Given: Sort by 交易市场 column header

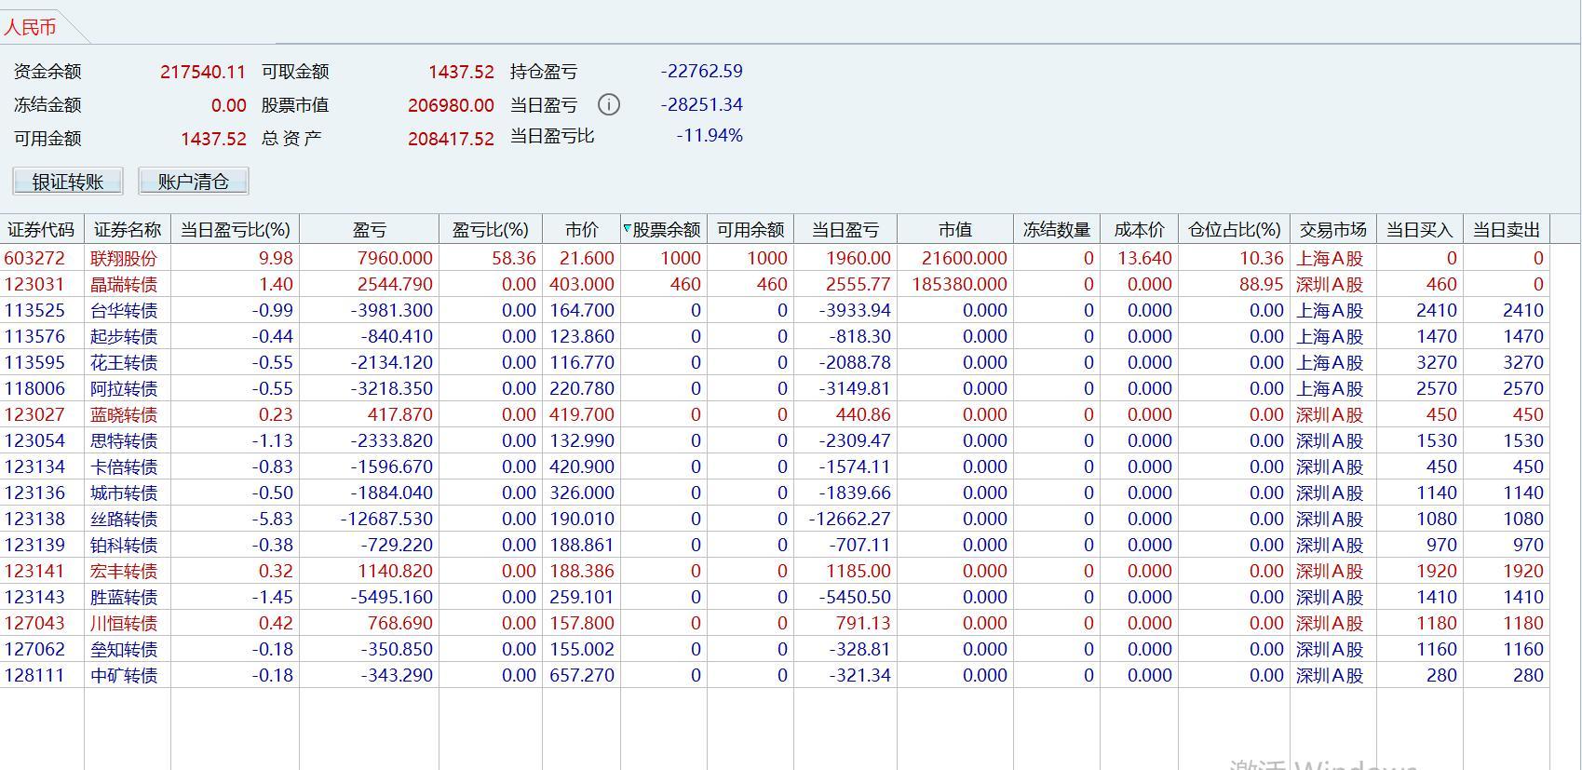Looking at the screenshot, I should [x=1333, y=229].
